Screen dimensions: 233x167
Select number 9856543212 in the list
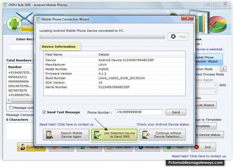pyautogui.click(x=18, y=77)
